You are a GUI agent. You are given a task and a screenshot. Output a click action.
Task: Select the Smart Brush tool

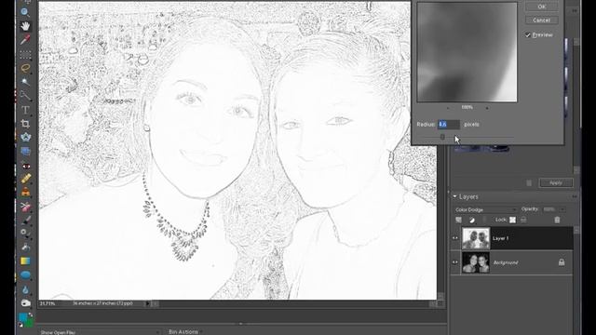click(25, 233)
